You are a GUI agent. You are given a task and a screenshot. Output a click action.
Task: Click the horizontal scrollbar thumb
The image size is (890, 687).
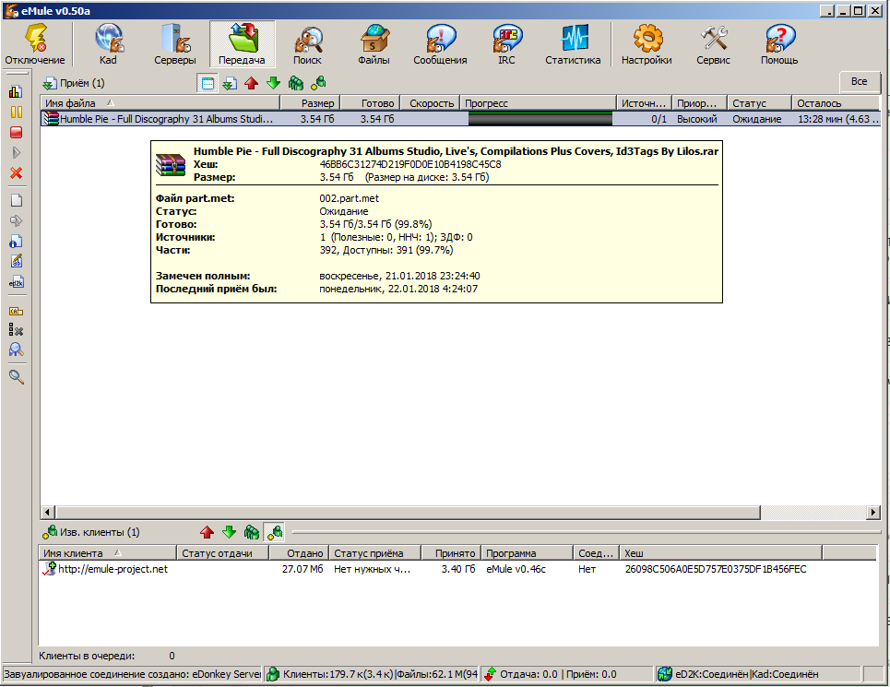tap(408, 513)
